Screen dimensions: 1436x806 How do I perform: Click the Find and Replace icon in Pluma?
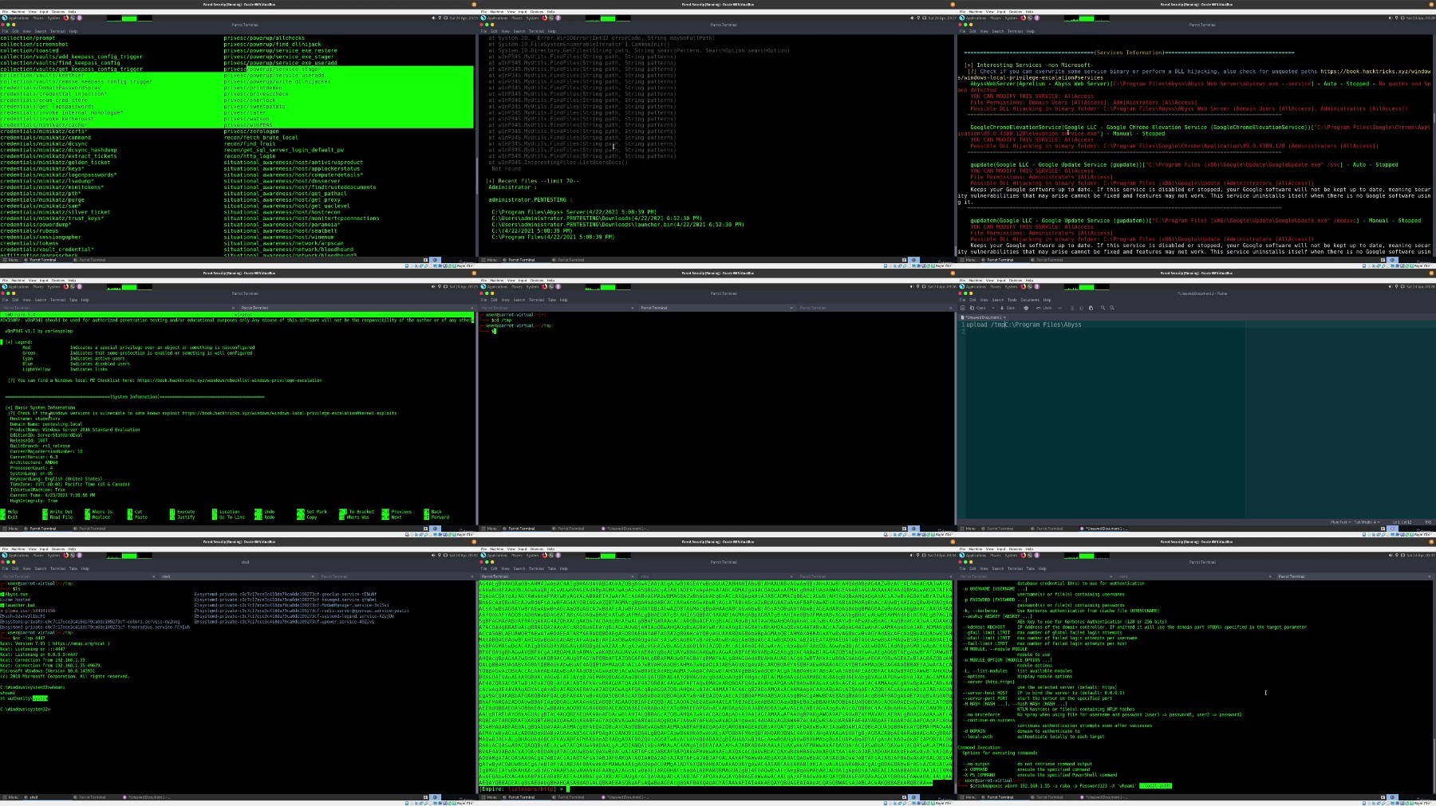[1112, 308]
